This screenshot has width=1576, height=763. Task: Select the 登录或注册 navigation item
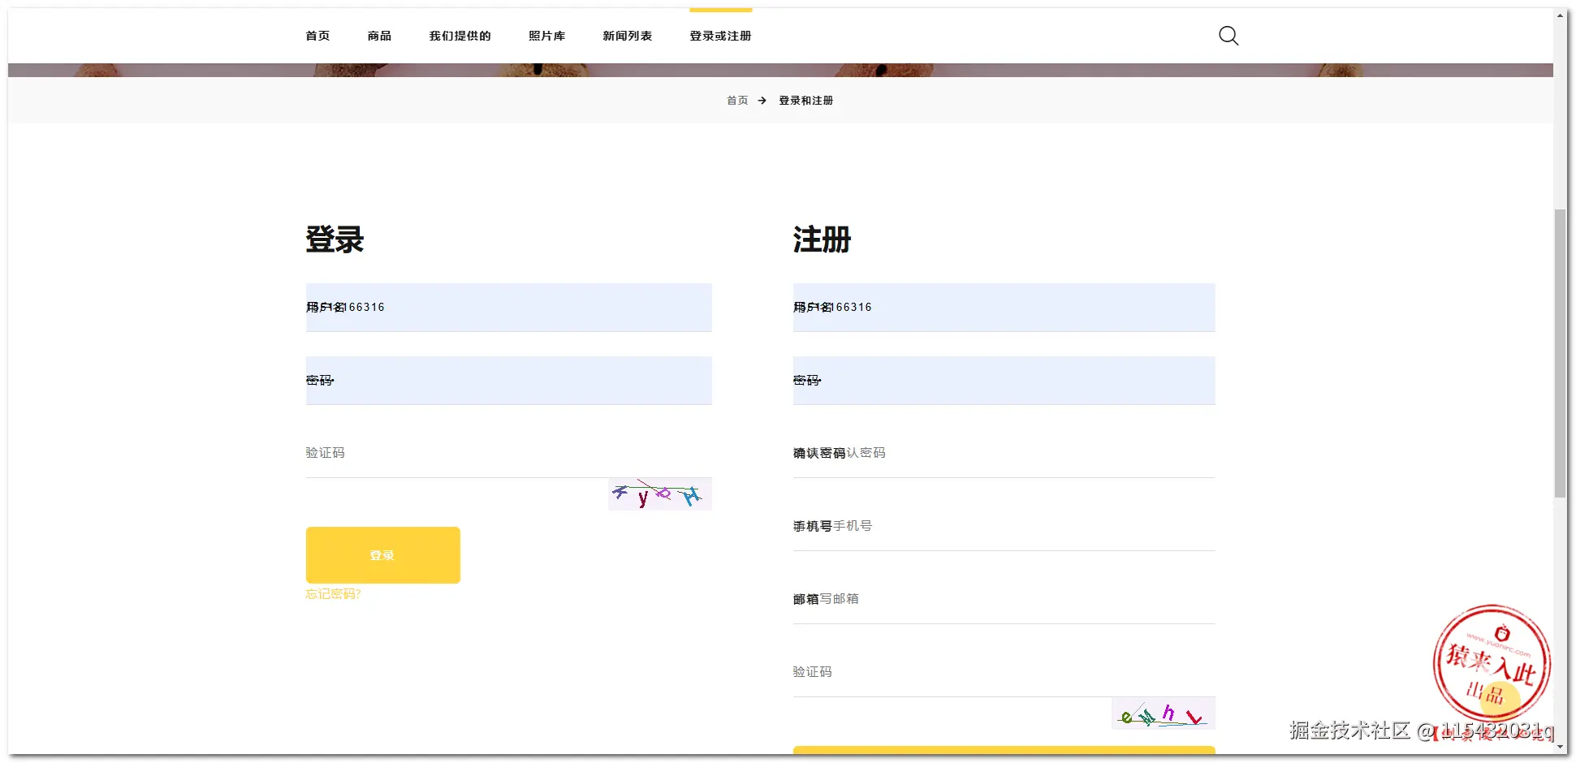[x=720, y=36]
